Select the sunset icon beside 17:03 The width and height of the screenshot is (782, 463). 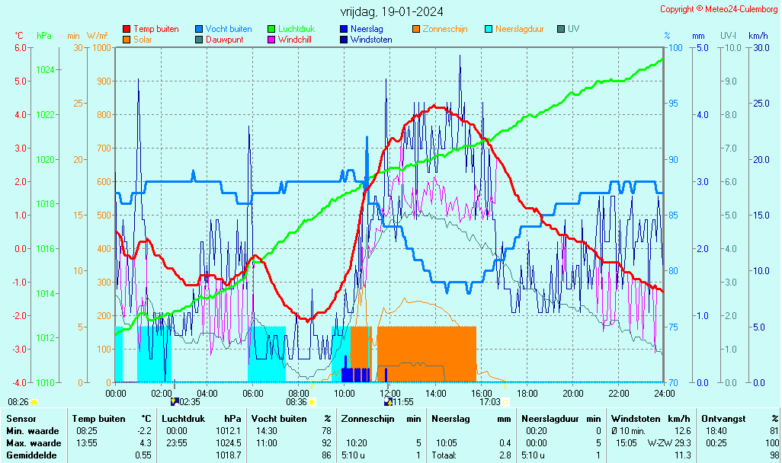tap(505, 402)
